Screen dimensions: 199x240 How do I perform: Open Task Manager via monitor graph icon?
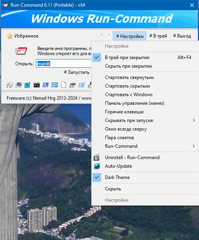click(x=10, y=85)
